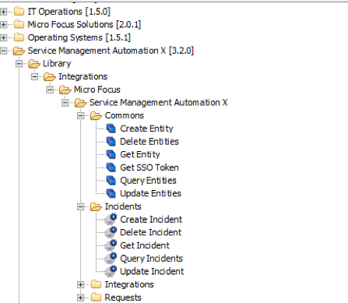Image resolution: width=348 pixels, height=303 pixels.
Task: Click the Update Incident flow gear icon
Action: pyautogui.click(x=111, y=271)
